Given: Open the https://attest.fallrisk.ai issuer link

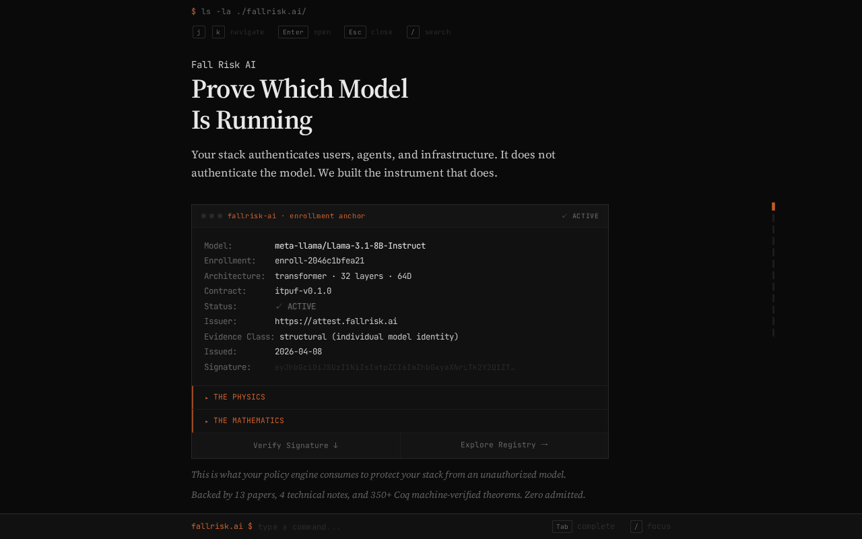Looking at the screenshot, I should [336, 321].
